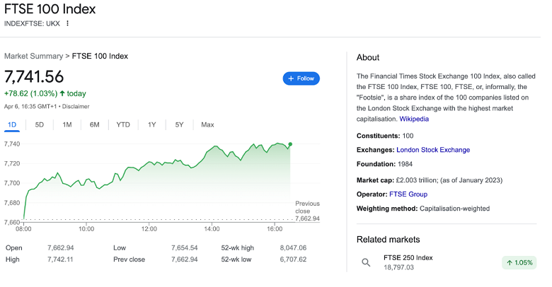The width and height of the screenshot is (552, 287).
Task: Click the green 1.05% change badge
Action: pyautogui.click(x=519, y=262)
